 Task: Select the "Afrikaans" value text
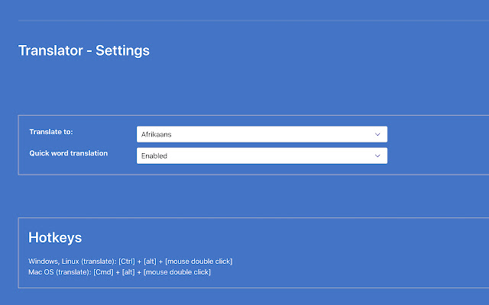tap(155, 135)
